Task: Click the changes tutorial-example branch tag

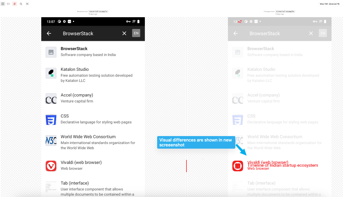Action: click(285, 11)
